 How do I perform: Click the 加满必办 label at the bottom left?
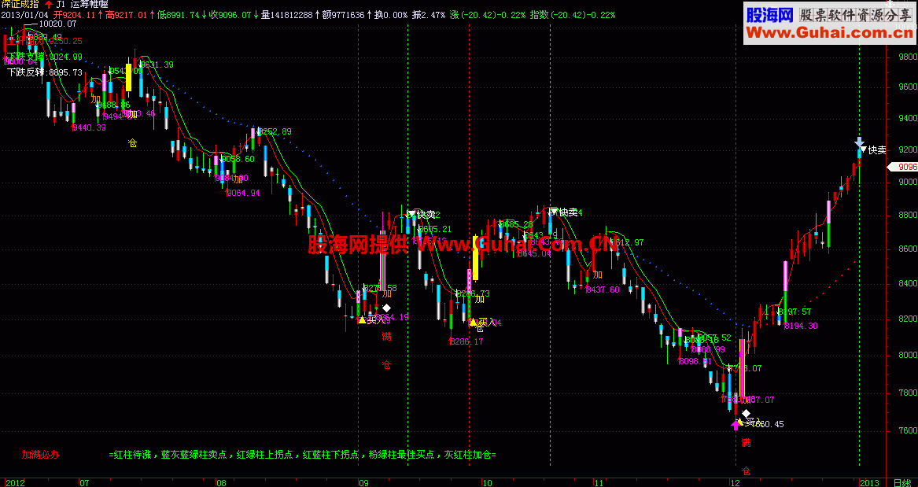[x=40, y=454]
